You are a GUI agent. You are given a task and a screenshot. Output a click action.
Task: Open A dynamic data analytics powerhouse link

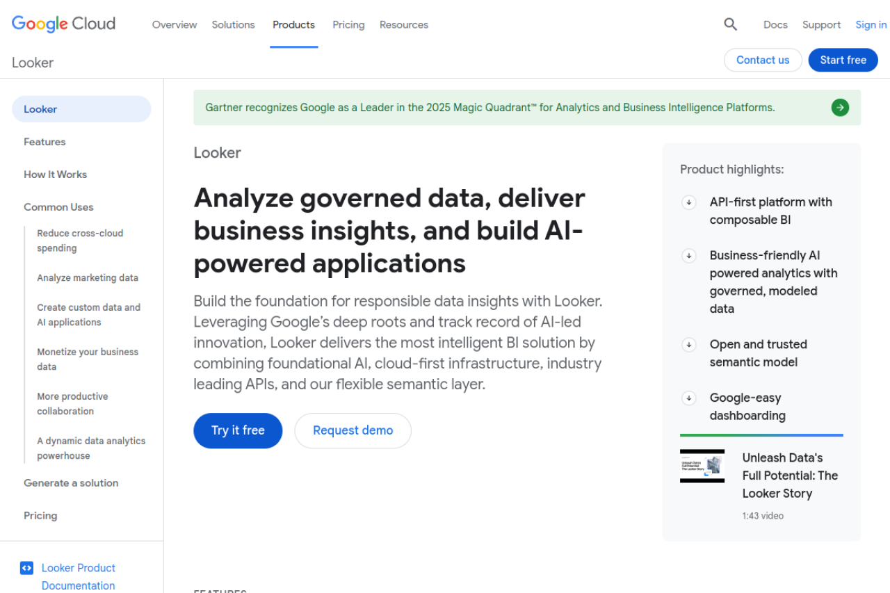[91, 448]
